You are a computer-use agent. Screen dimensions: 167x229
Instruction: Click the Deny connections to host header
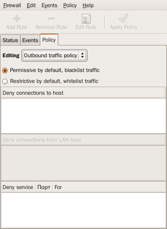pos(83,93)
